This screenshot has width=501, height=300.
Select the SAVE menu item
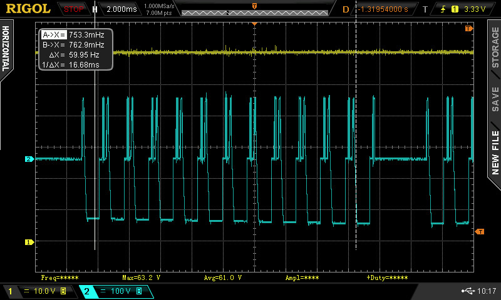(x=495, y=99)
